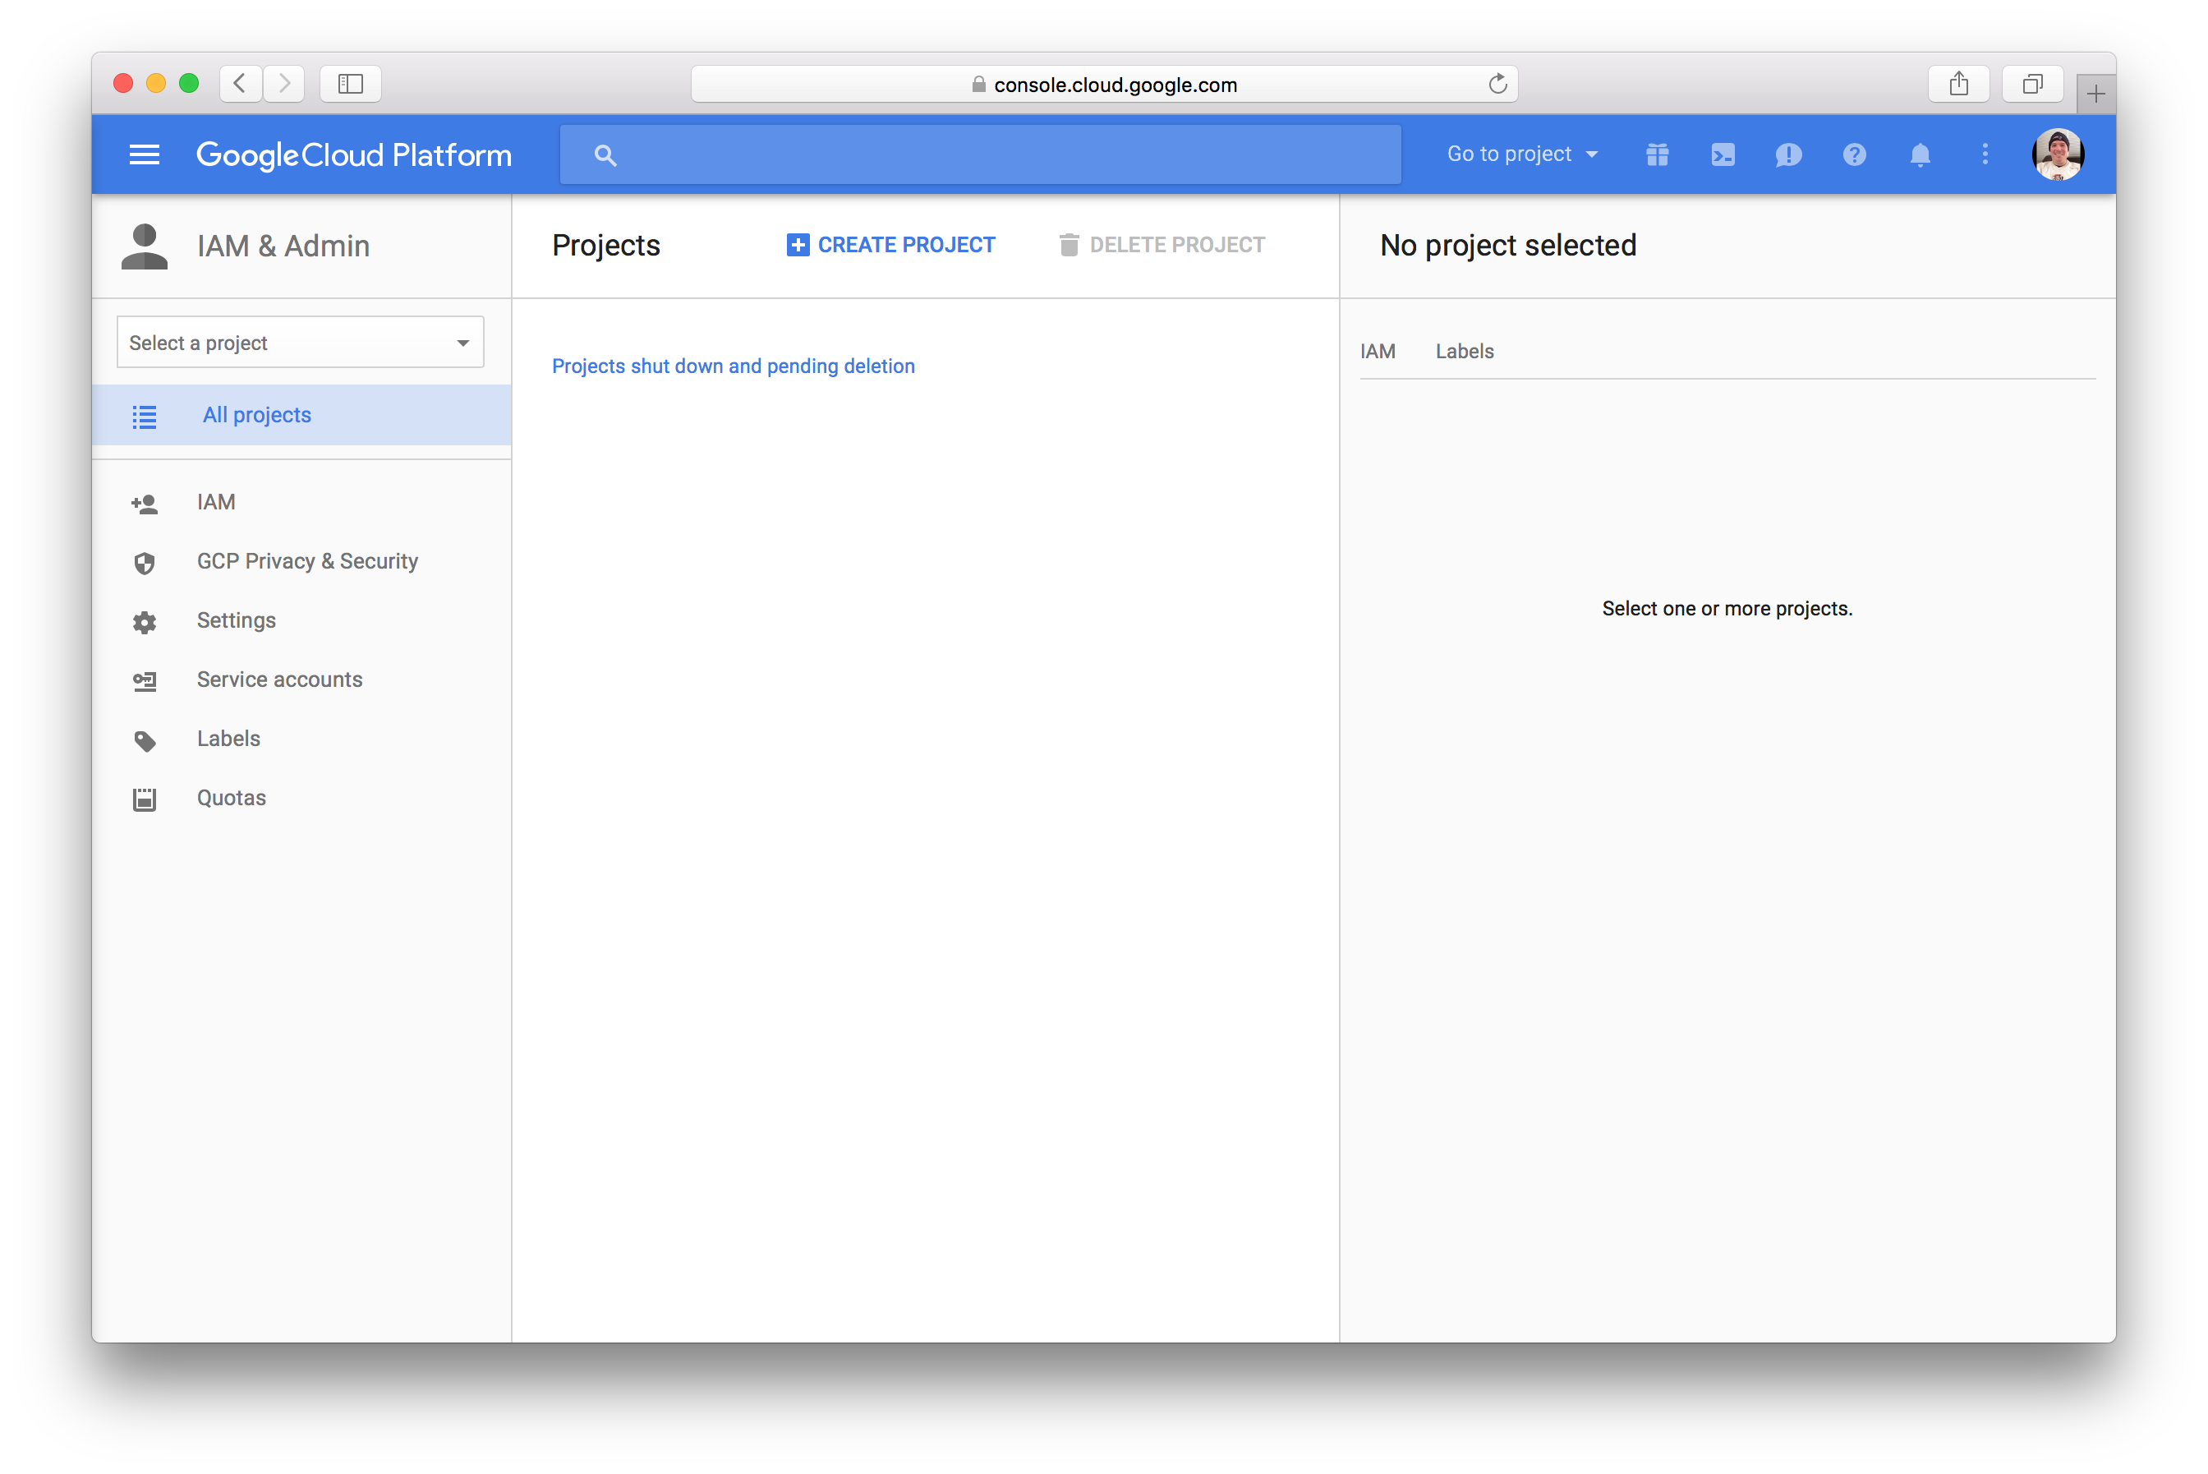Open Projects shut down and pending deletion link
The width and height of the screenshot is (2208, 1474).
(733, 366)
